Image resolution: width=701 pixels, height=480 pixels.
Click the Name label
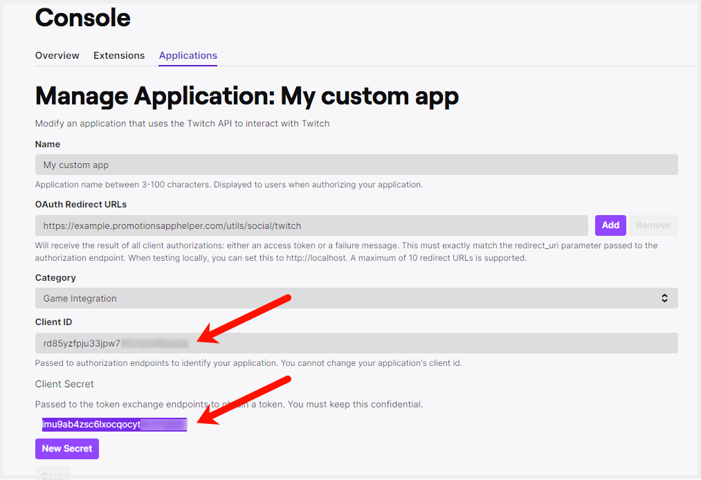pos(47,145)
